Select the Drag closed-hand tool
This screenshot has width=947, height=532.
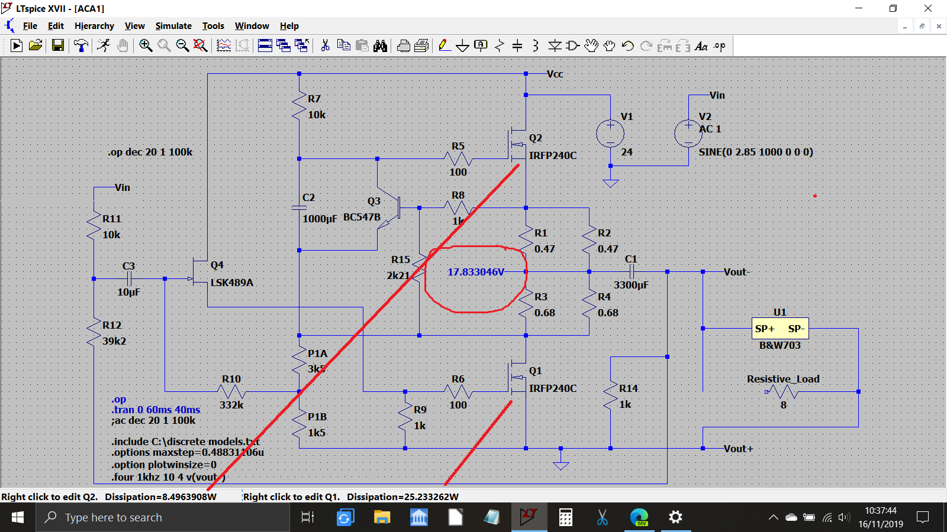(x=610, y=46)
